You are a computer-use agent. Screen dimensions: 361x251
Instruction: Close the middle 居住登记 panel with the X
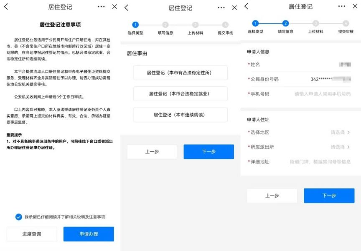point(234,8)
